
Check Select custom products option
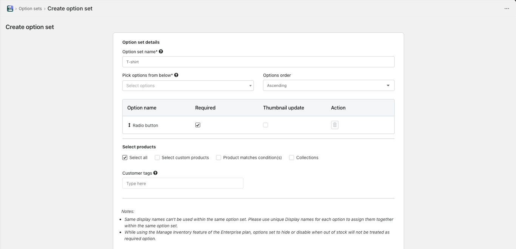click(x=157, y=158)
